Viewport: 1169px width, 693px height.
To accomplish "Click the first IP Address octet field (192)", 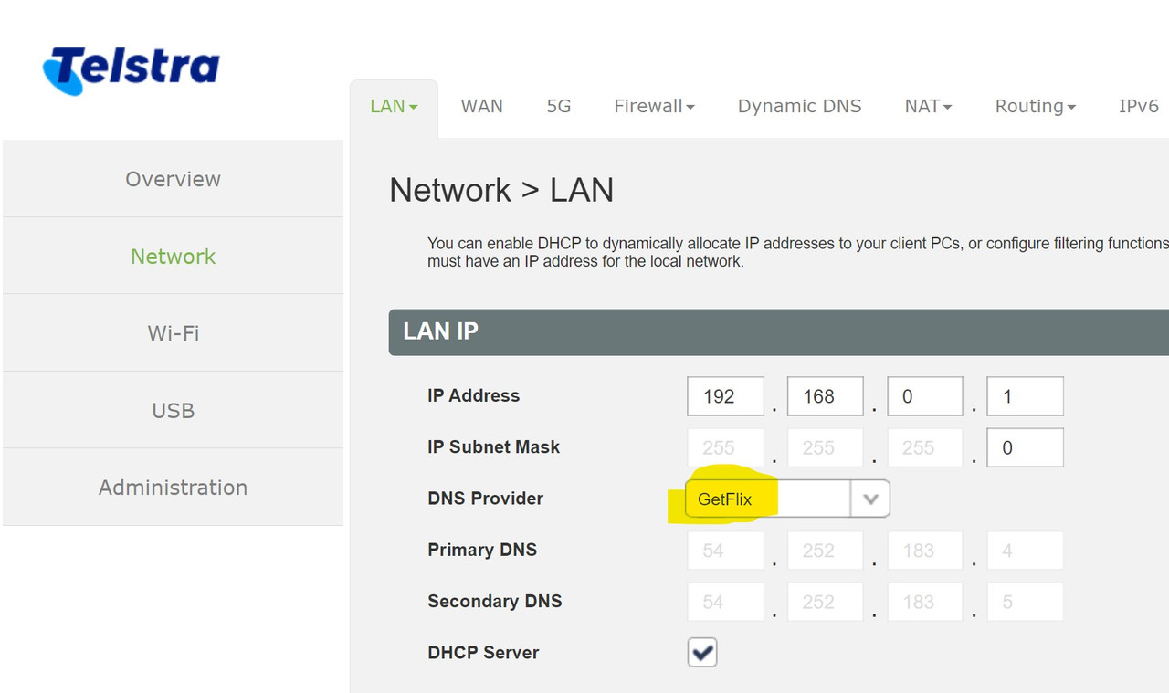I will [x=725, y=396].
